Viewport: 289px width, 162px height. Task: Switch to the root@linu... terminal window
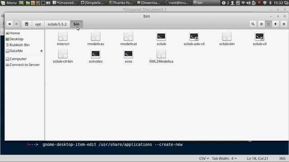(177, 3)
